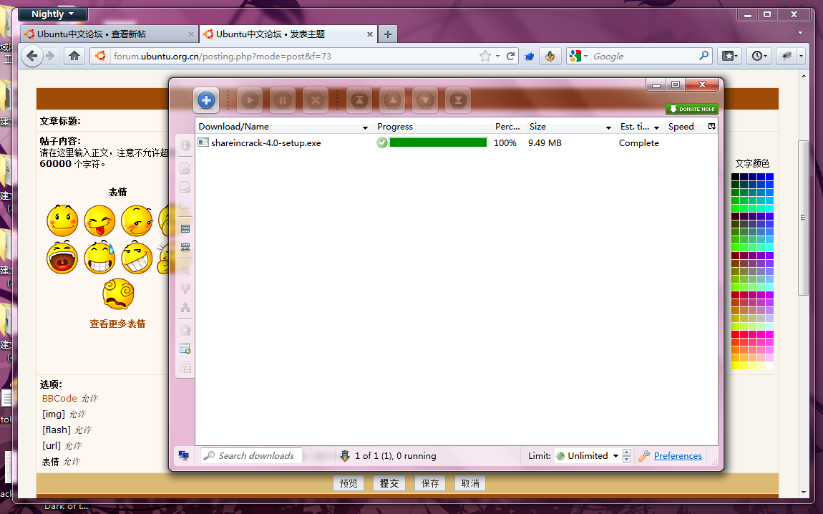This screenshot has height=514, width=823.
Task: Click the Move to top toolbar button
Action: click(x=359, y=100)
